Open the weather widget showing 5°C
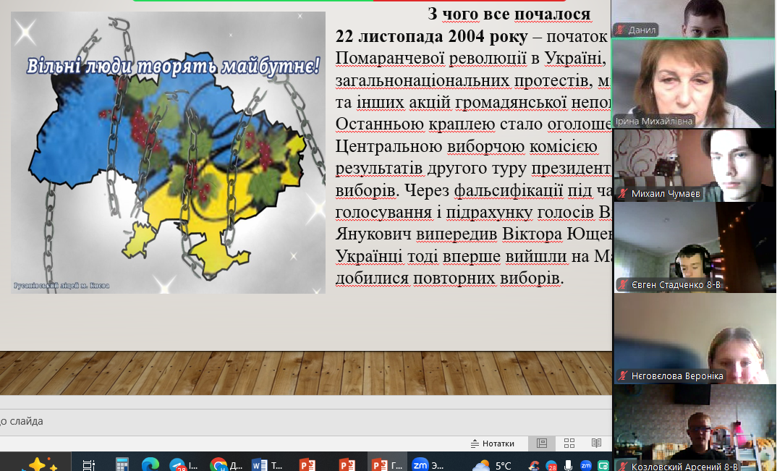 [492, 464]
